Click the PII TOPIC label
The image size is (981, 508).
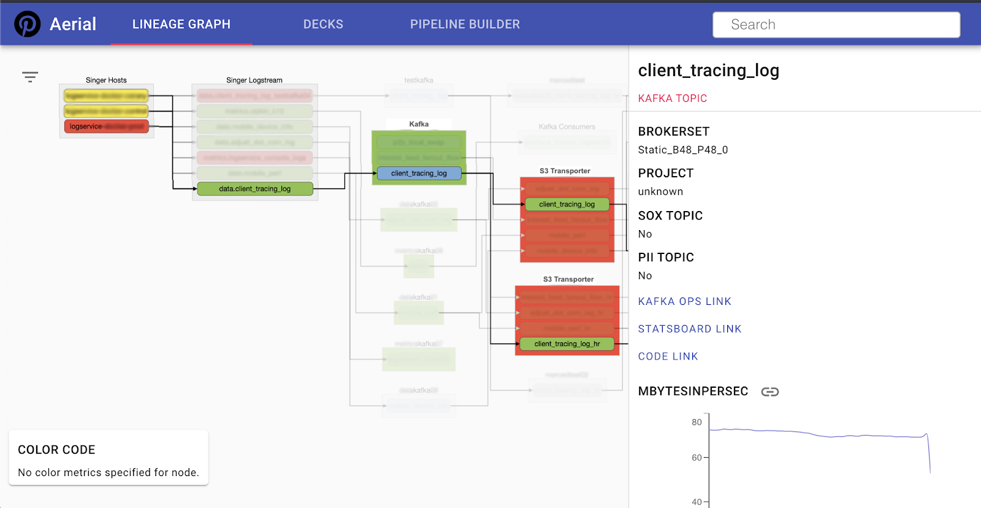point(666,257)
